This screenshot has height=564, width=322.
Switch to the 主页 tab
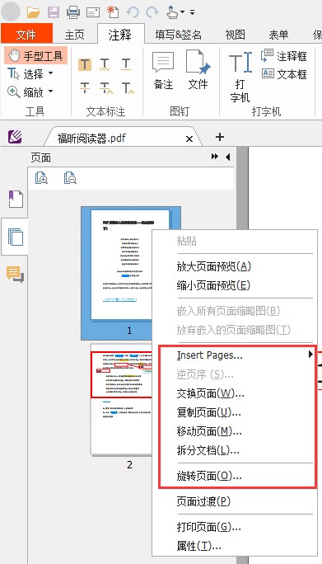[75, 35]
